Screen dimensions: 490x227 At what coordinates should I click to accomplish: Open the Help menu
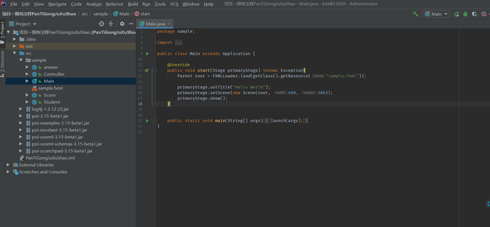click(x=209, y=4)
